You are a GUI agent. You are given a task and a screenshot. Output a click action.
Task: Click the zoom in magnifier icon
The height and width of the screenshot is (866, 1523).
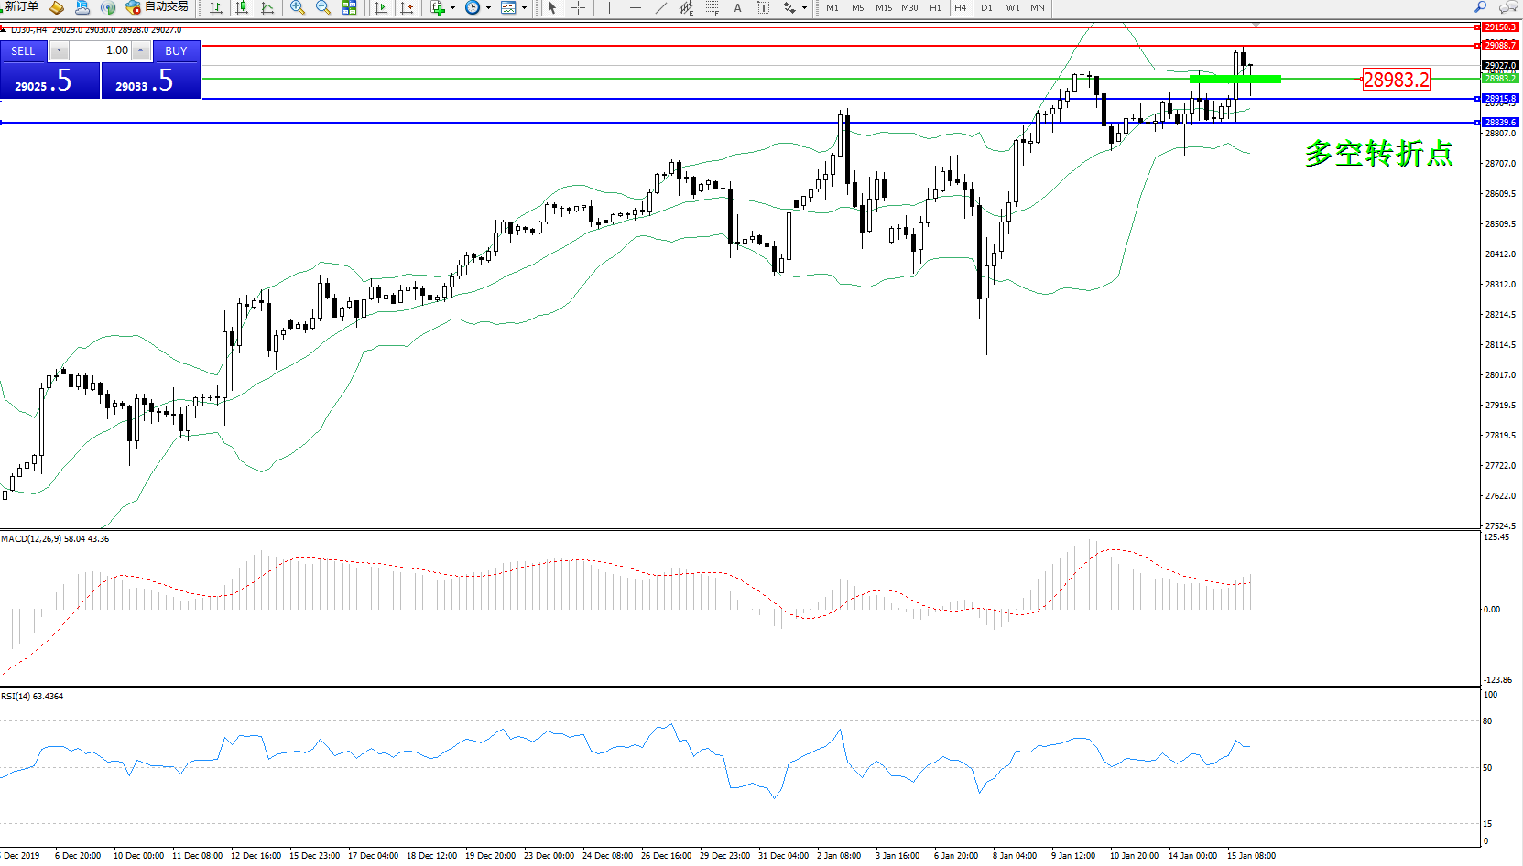coord(298,8)
